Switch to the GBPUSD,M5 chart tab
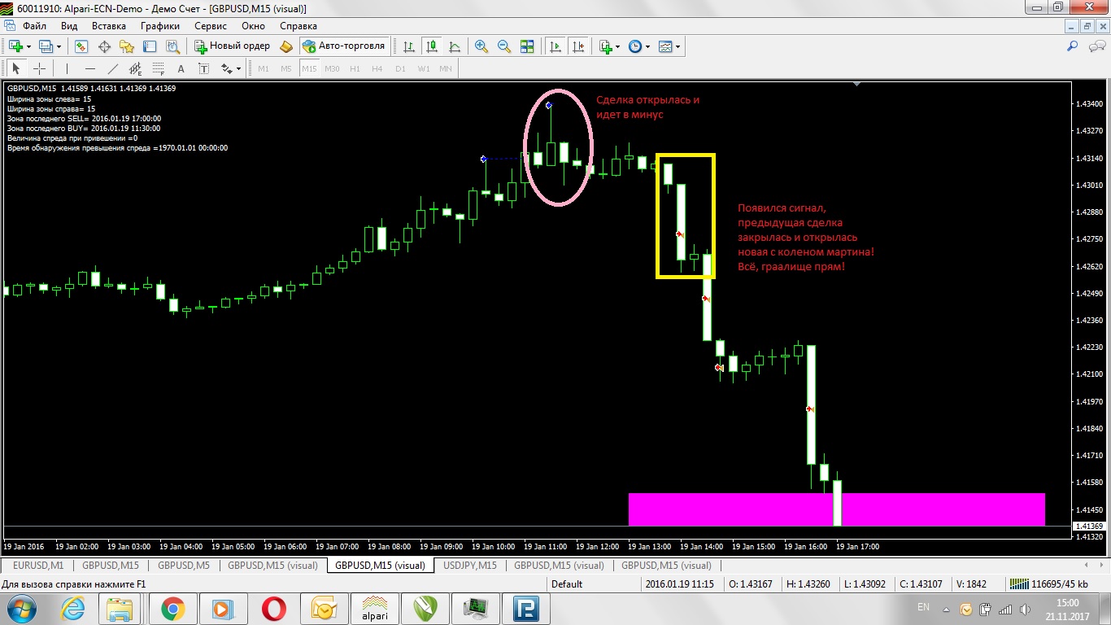 184,565
